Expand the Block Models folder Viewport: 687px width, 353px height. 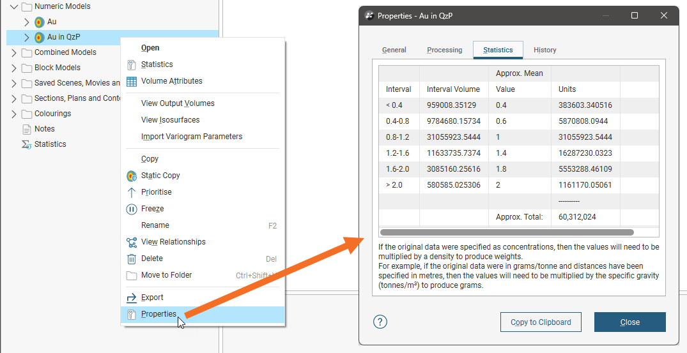(13, 68)
